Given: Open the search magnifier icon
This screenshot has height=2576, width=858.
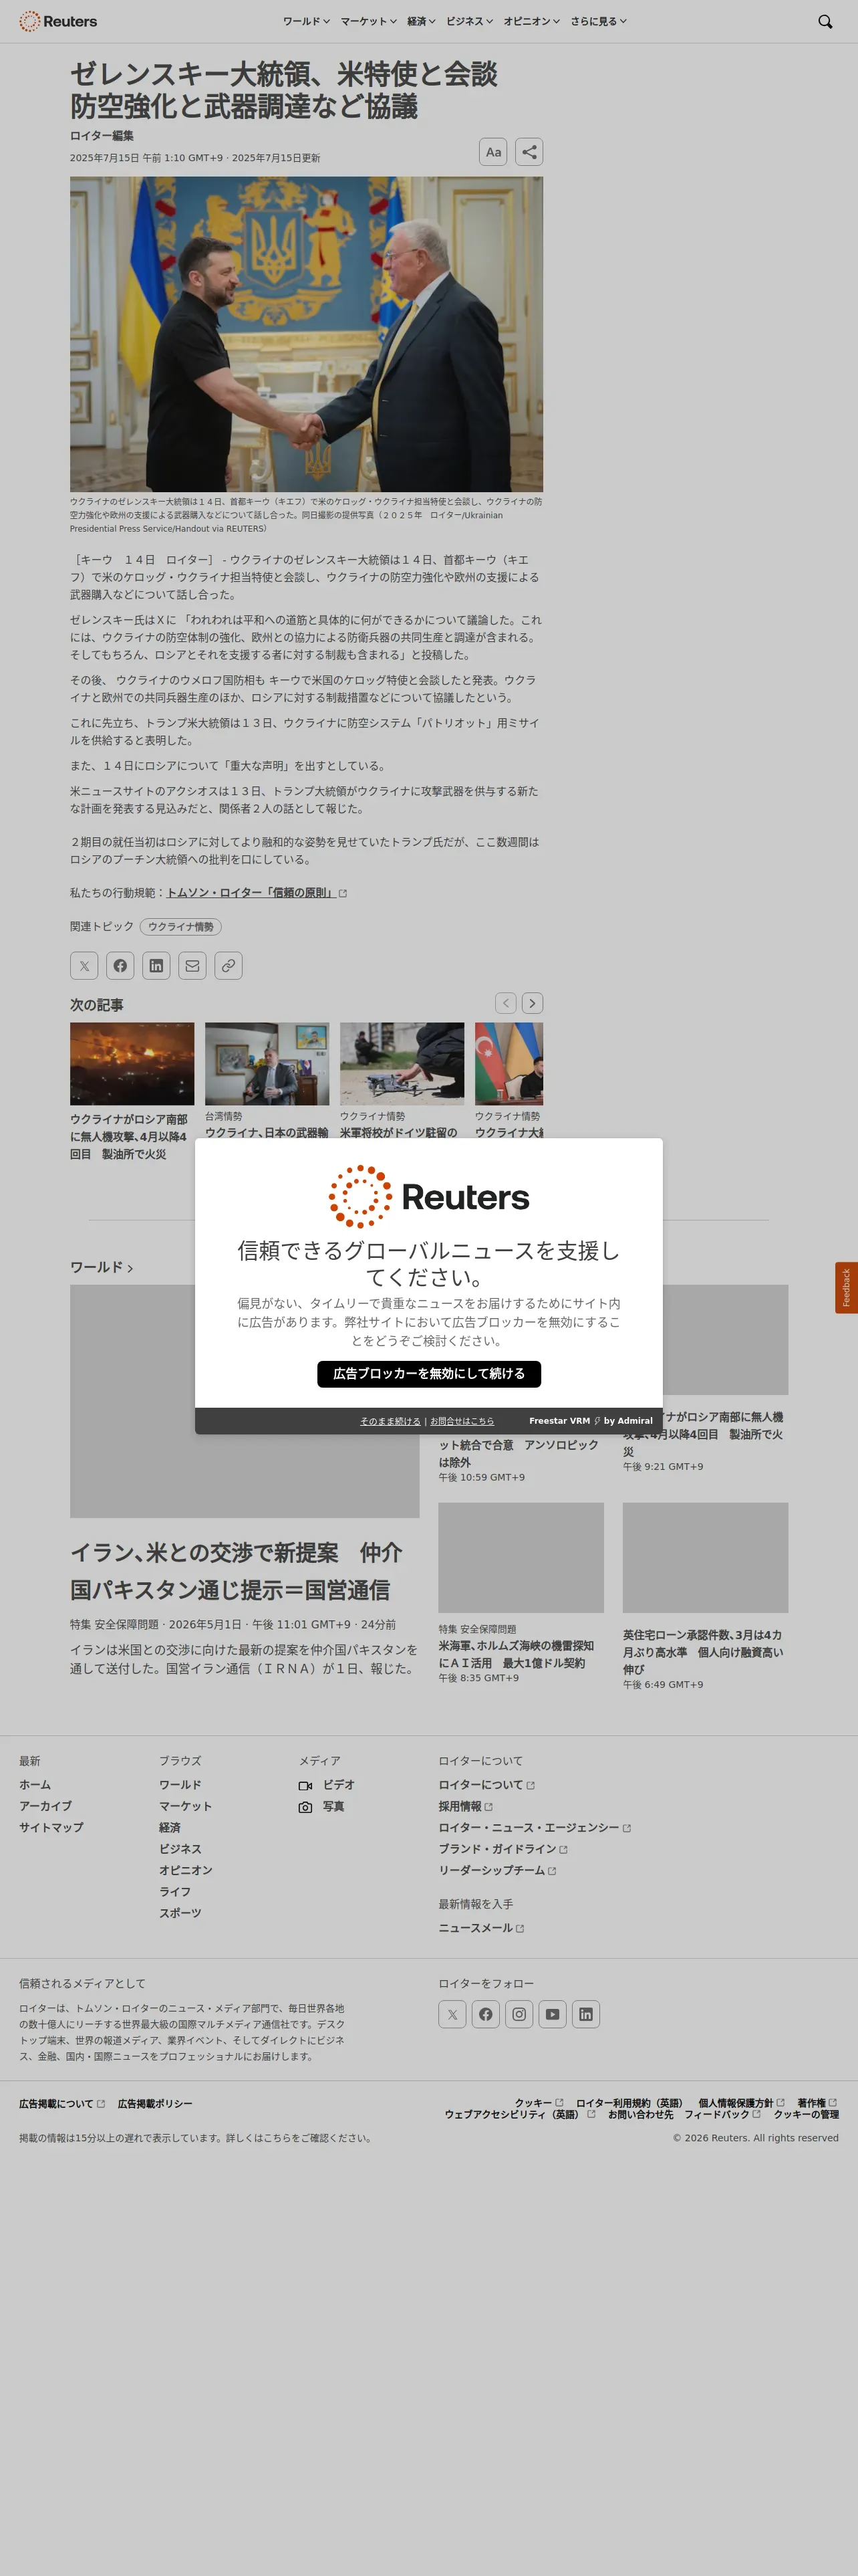Looking at the screenshot, I should [825, 22].
